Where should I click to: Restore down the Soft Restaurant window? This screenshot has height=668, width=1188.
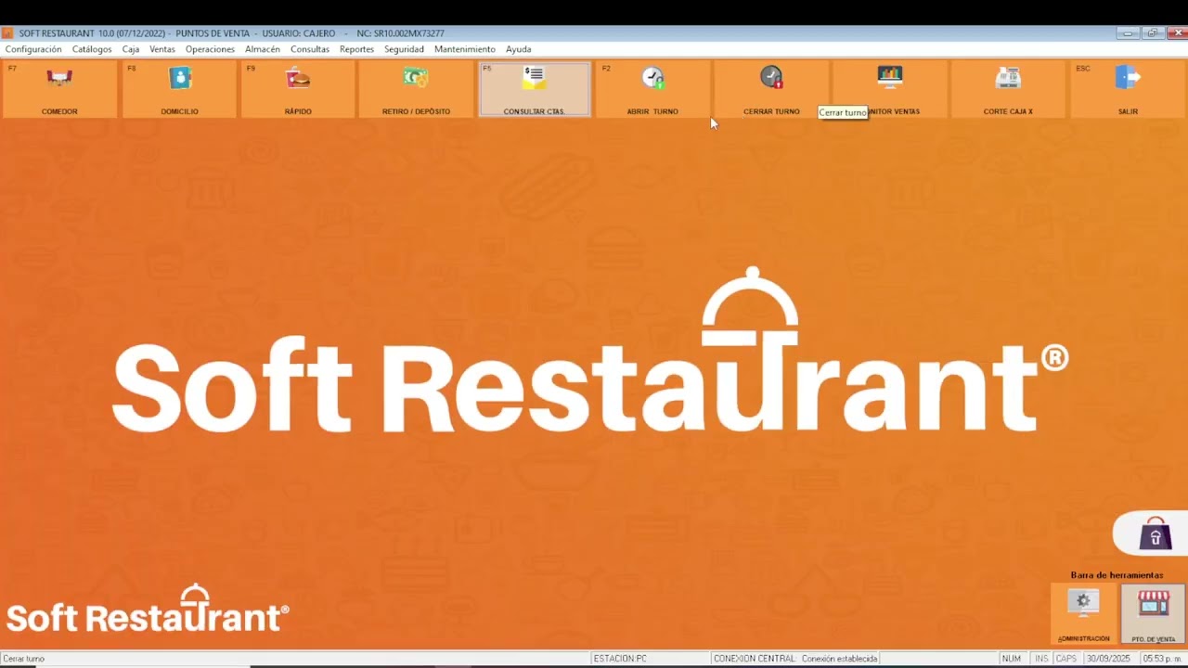1152,33
